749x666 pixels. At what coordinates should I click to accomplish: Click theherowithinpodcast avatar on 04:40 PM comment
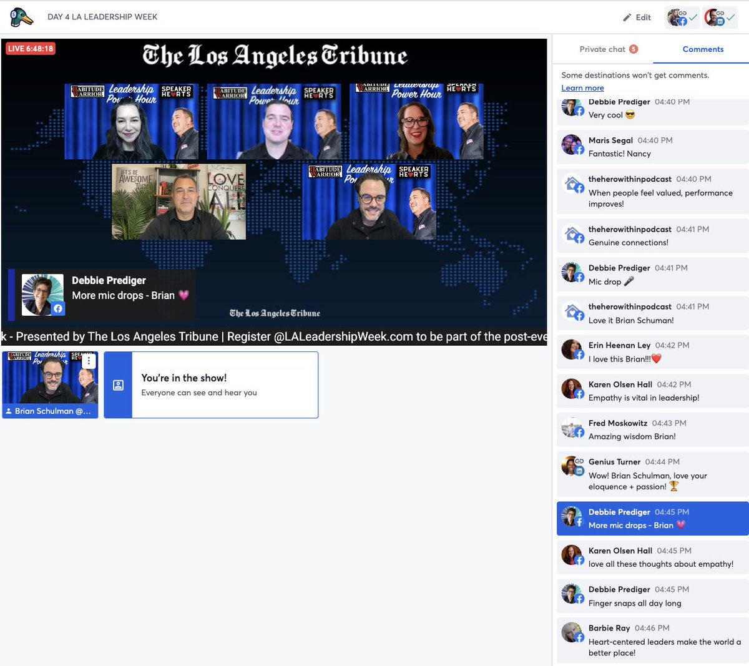pos(572,184)
